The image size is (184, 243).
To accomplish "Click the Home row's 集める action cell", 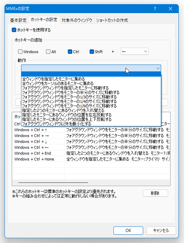I will [x=117, y=159].
